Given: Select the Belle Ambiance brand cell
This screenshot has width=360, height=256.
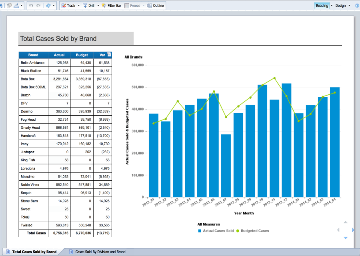Looking at the screenshot, I should 33,63.
